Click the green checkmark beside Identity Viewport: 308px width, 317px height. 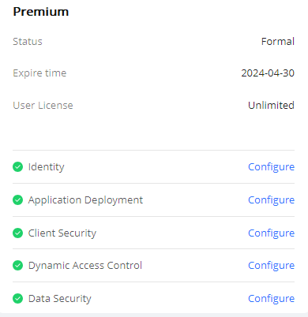[x=17, y=166]
